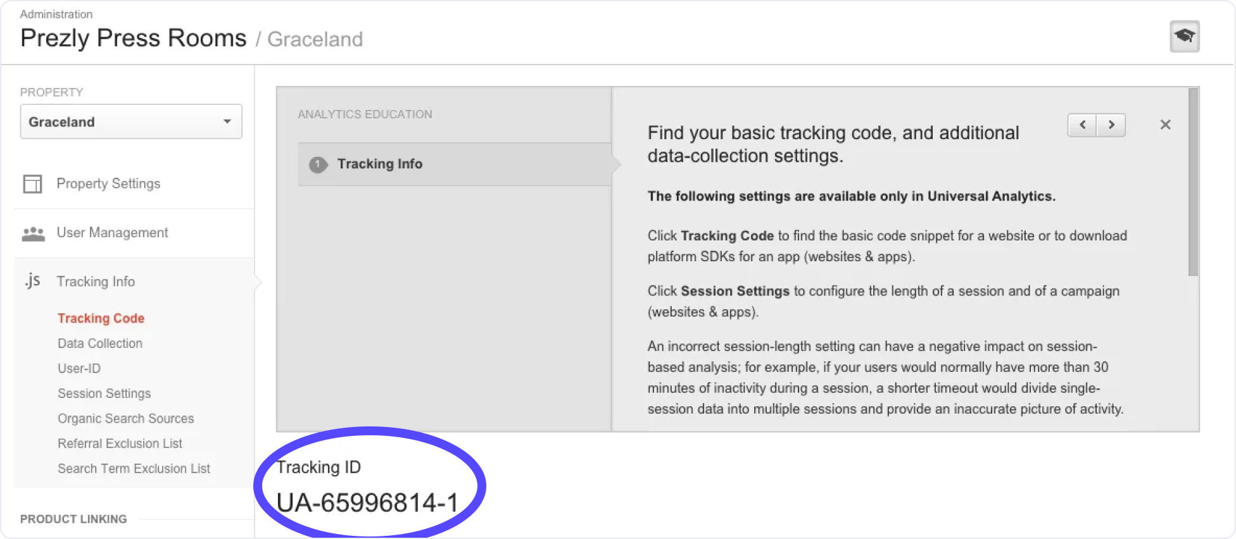Click 'Find your basic tracking code' heading

pyautogui.click(x=833, y=144)
